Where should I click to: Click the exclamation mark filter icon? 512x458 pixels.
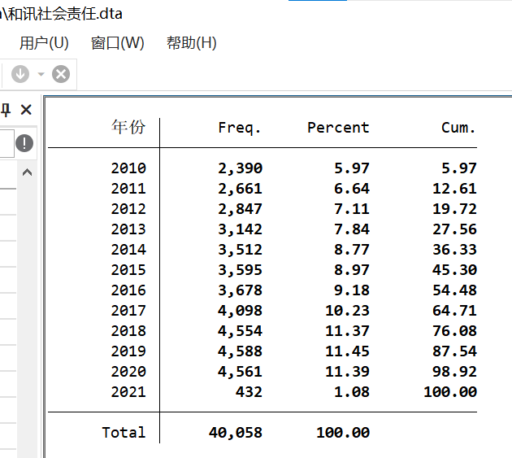click(x=24, y=143)
